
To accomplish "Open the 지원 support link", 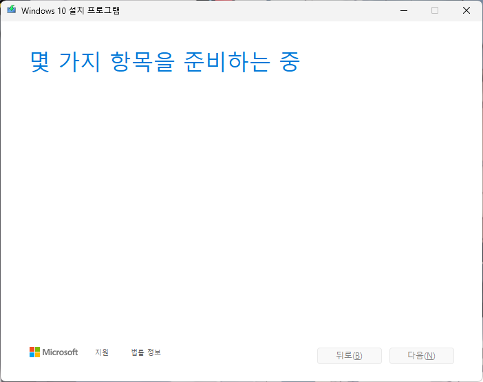I will pos(102,352).
